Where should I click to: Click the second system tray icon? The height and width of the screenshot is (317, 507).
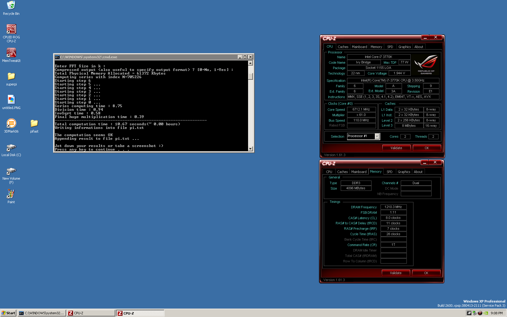(474, 313)
